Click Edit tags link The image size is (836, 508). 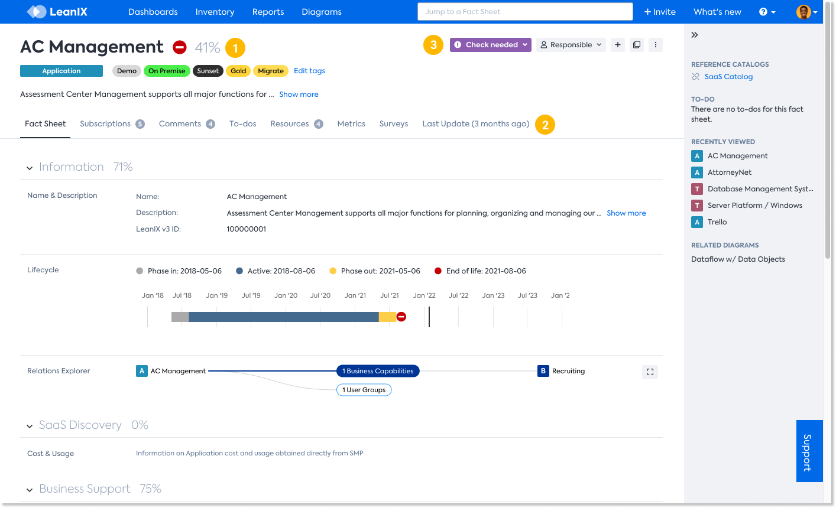click(309, 71)
